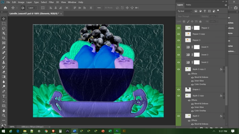Open Word from the taskbar
Viewport: 239px width, 134px height.
click(x=74, y=131)
